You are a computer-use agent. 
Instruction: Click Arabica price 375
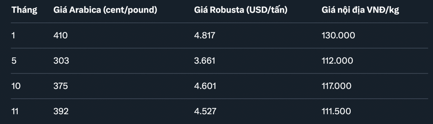pos(61,86)
